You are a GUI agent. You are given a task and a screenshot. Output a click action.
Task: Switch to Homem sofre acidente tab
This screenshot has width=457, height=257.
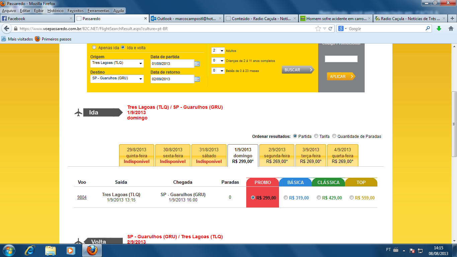point(335,19)
